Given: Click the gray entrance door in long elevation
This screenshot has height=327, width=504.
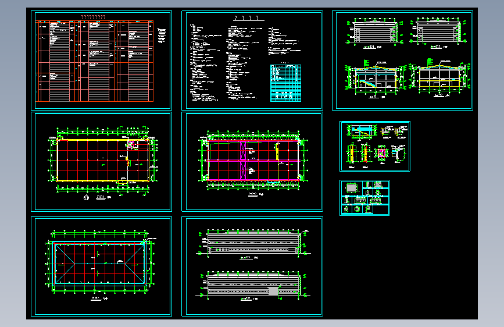Looking at the screenshot, I should coord(273,292).
